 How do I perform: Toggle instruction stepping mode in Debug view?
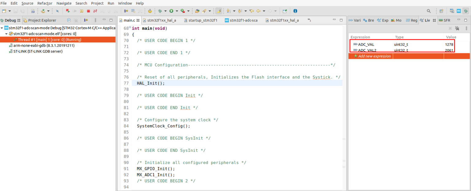(86, 20)
